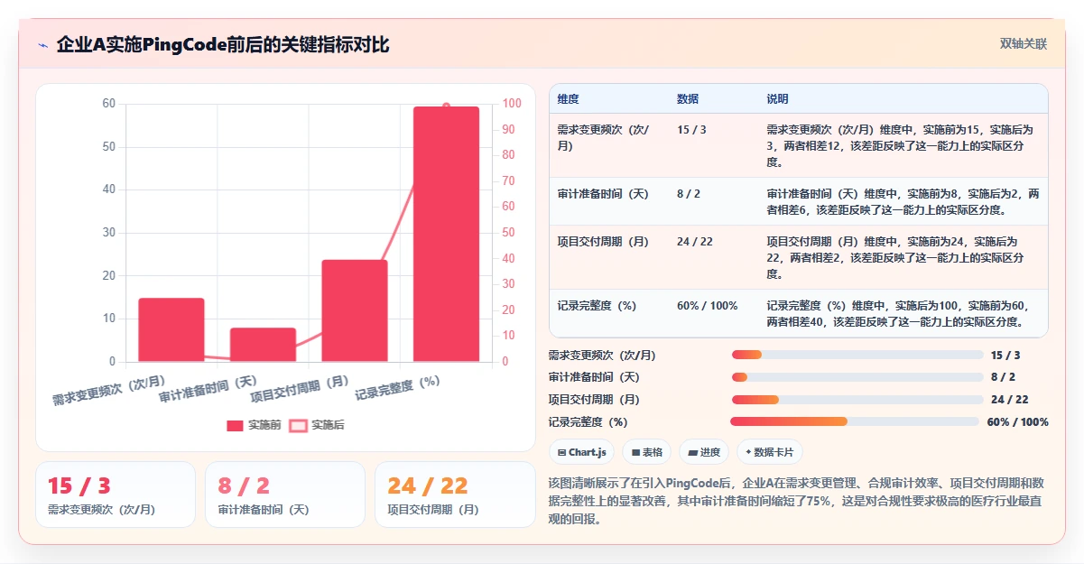Click the 数据 column header

click(x=688, y=98)
